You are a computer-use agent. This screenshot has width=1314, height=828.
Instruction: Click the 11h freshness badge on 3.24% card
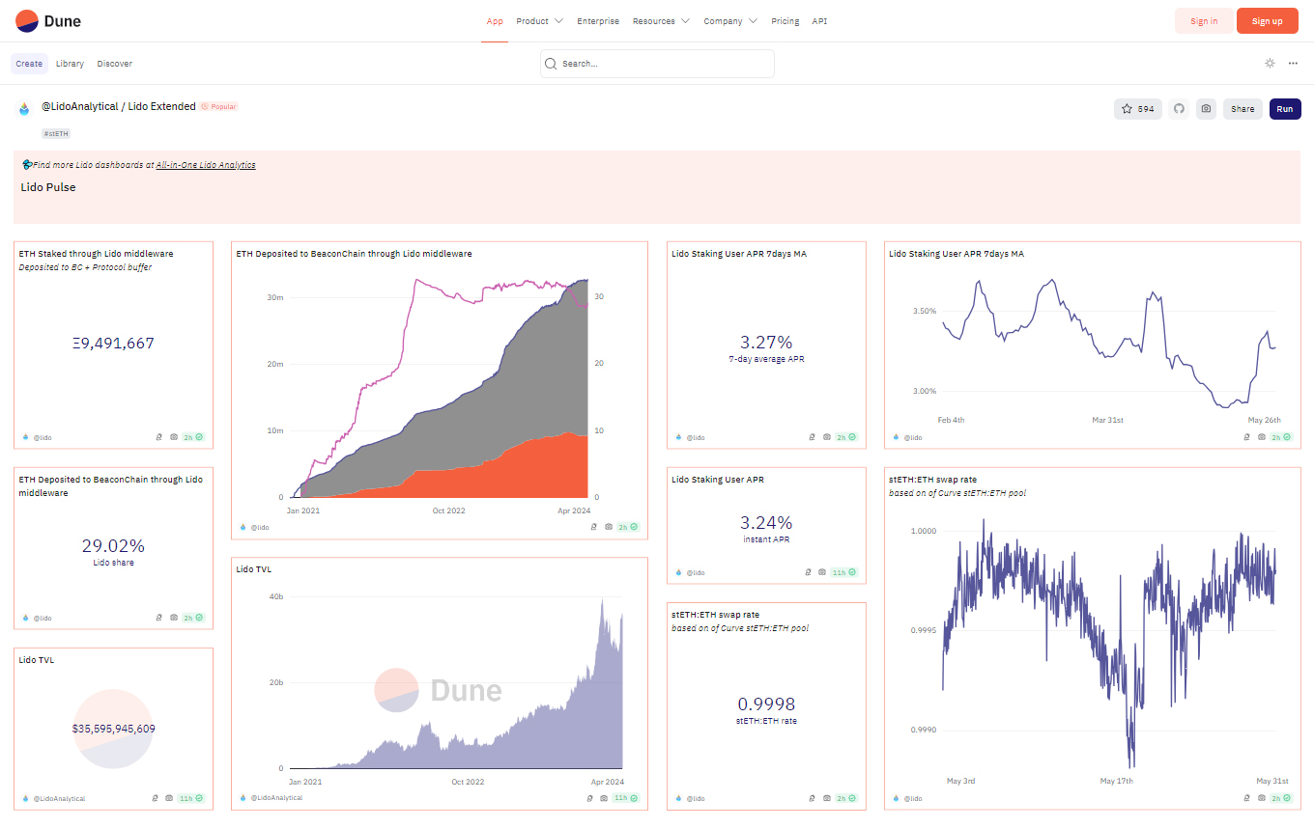(x=844, y=572)
